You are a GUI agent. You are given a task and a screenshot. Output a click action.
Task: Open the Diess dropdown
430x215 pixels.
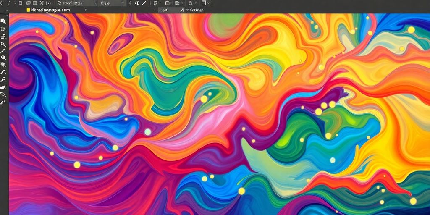(x=112, y=3)
